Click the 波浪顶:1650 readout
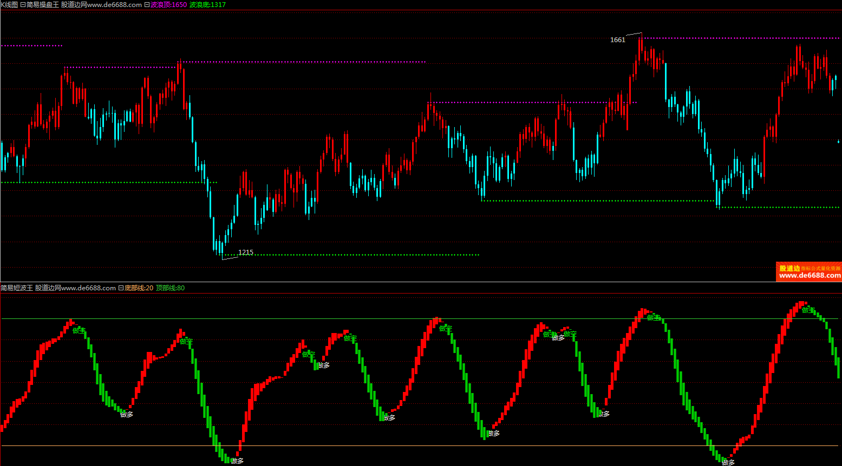Viewport: 842px width, 466px height. pos(168,5)
